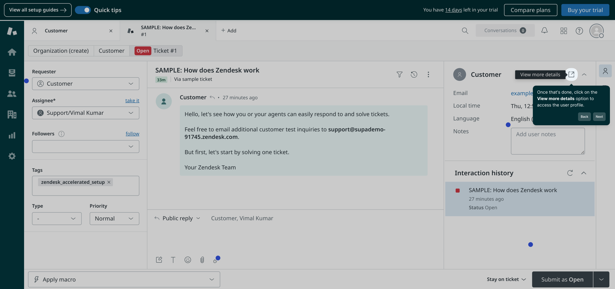The width and height of the screenshot is (615, 289).
Task: Click the conversation filter funnel icon
Action: coord(399,74)
